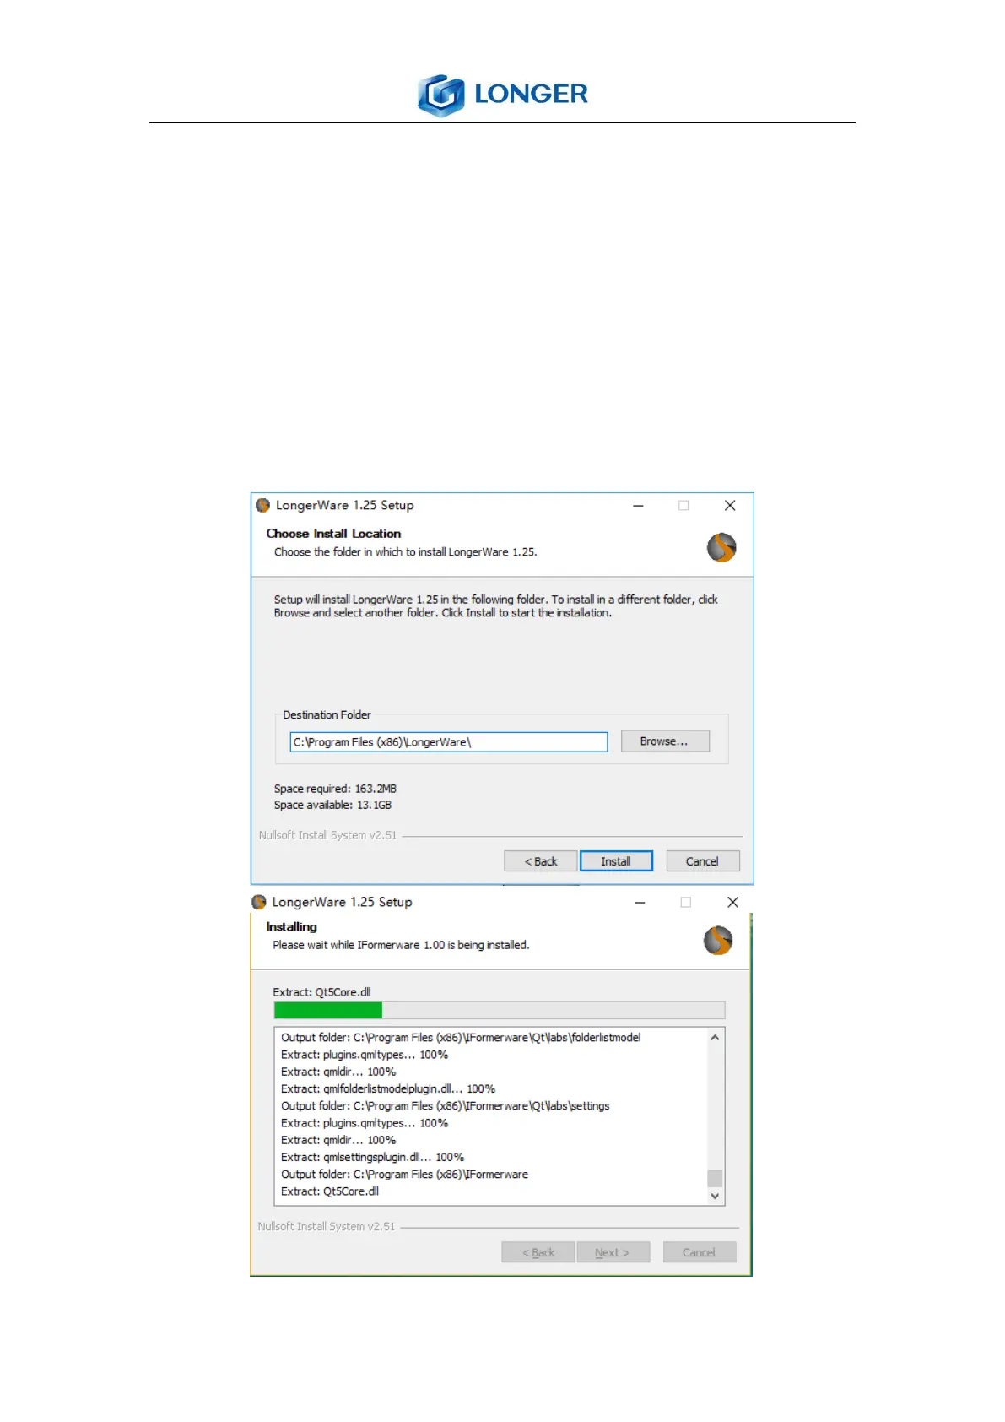The width and height of the screenshot is (1005, 1422).
Task: Click the down arrow of extraction log scrollbar
Action: click(x=715, y=1196)
